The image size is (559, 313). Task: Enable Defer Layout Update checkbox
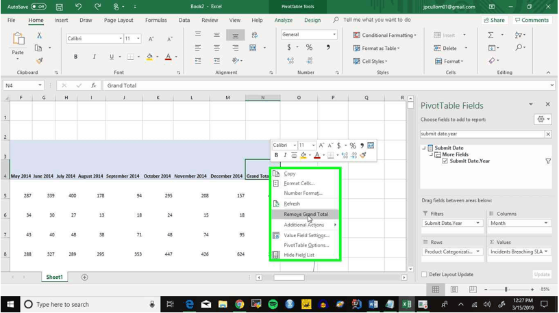(x=424, y=274)
